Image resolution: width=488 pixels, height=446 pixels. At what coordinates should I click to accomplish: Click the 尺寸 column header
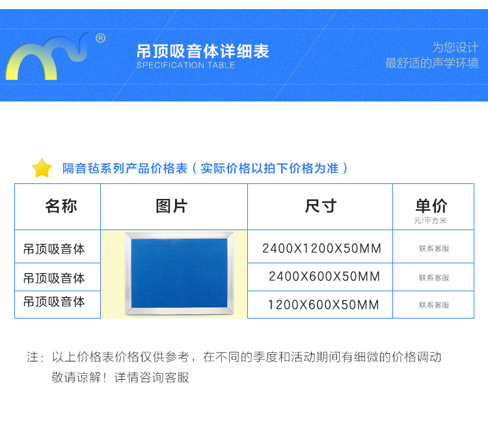(x=321, y=206)
